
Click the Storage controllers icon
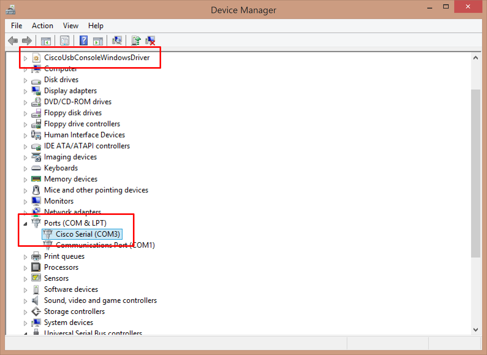[x=36, y=311]
